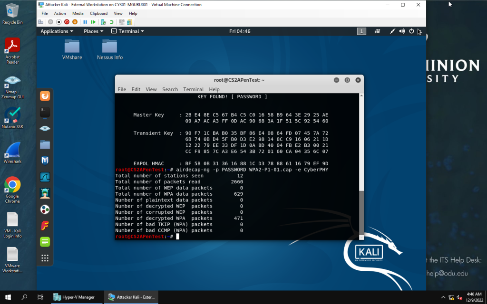Click the screen recorder camera icon in Kali bar
Viewport: 487px width, 304px height.
point(377,31)
